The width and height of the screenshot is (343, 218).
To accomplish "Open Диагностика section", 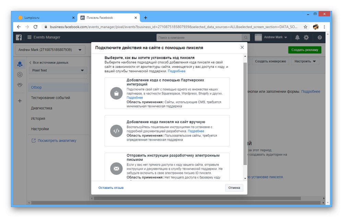I will point(42,108).
